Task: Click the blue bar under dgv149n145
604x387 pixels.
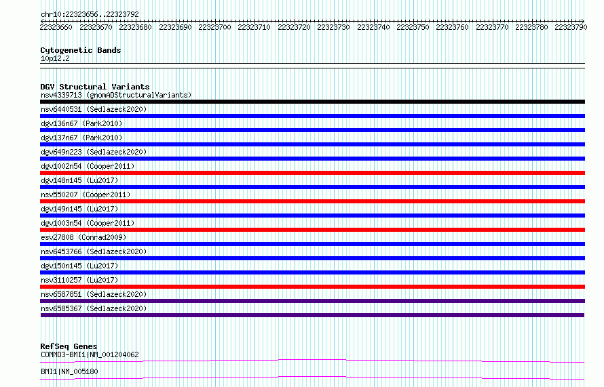Action: [312, 216]
